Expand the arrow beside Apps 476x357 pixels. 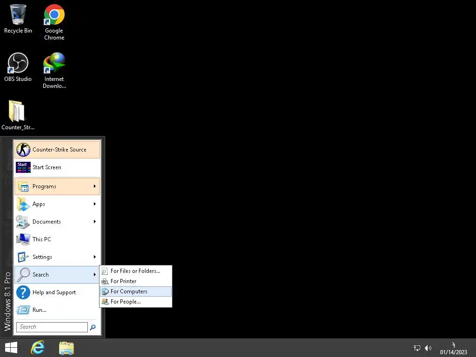pos(95,204)
